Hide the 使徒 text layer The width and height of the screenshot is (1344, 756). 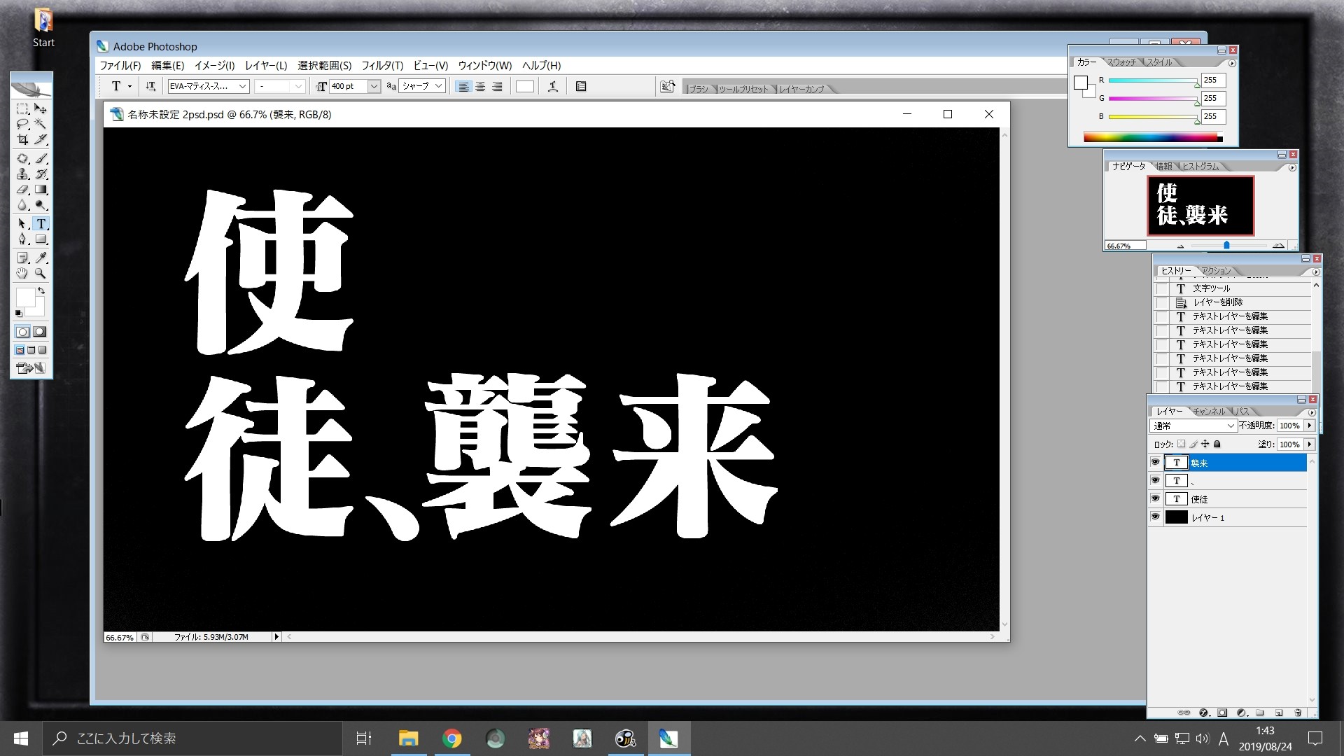click(1156, 498)
